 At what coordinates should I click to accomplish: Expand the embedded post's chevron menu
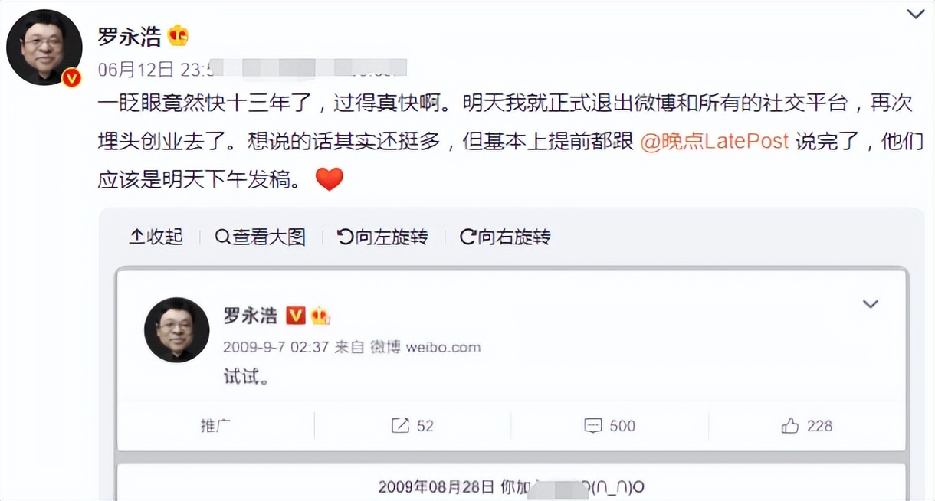870,304
